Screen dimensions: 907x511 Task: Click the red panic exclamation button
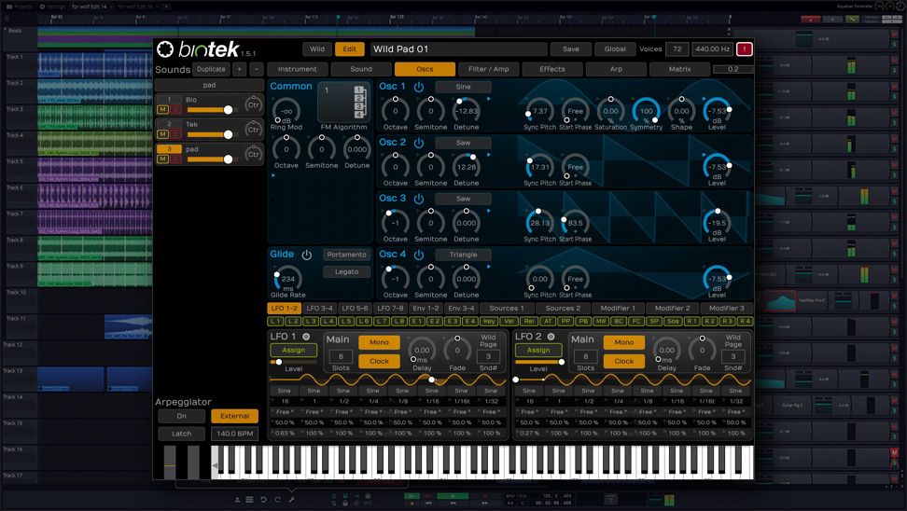pyautogui.click(x=744, y=49)
